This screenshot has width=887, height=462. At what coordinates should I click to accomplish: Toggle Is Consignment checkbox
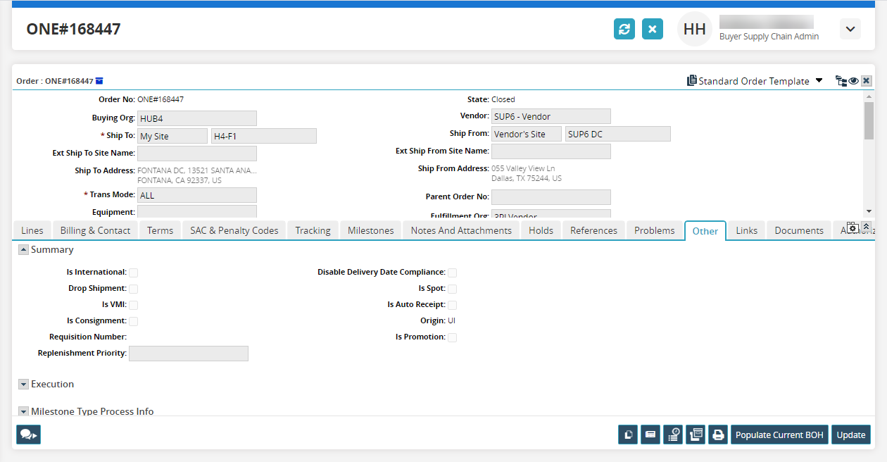point(133,321)
